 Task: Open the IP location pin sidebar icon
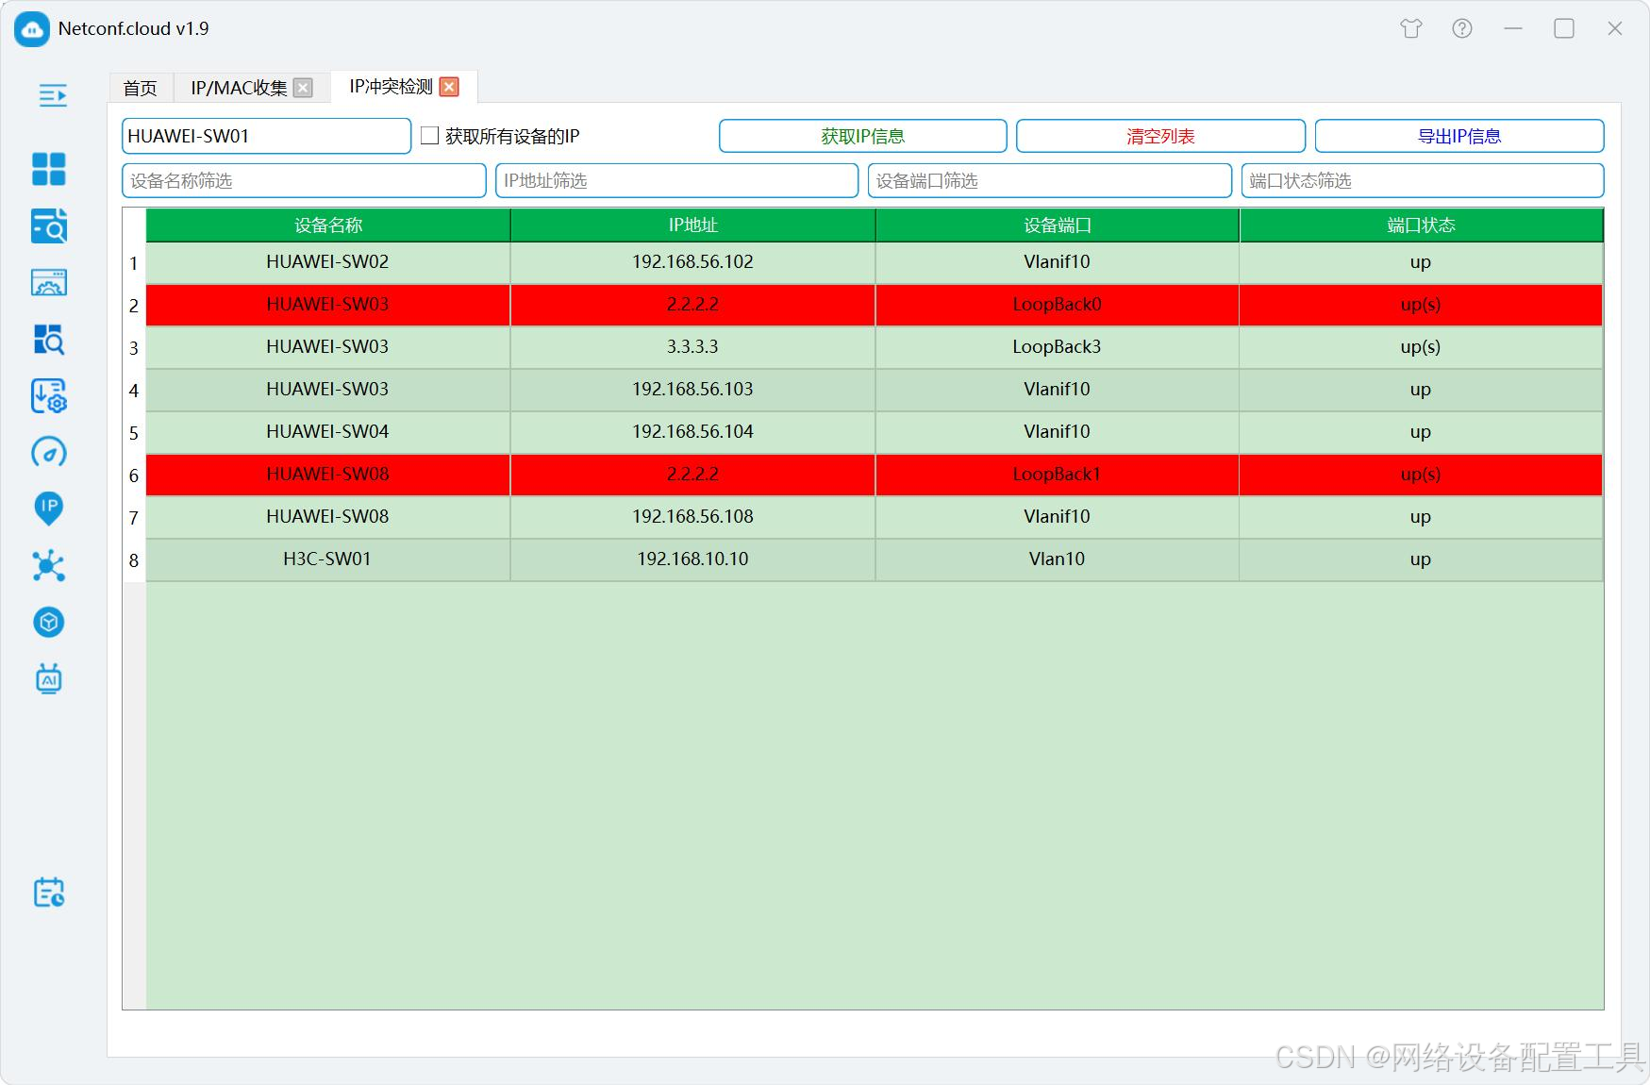49,509
